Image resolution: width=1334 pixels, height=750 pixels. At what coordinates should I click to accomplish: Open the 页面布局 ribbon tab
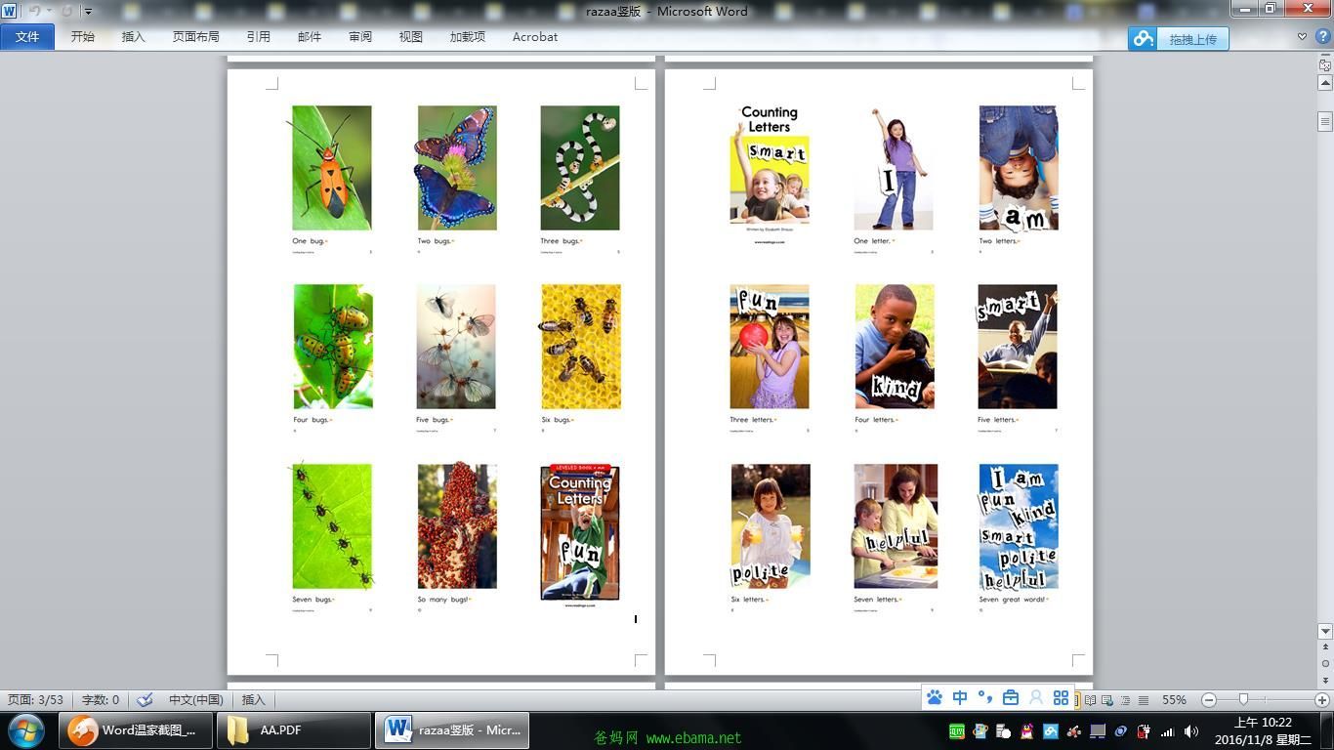pyautogui.click(x=196, y=37)
